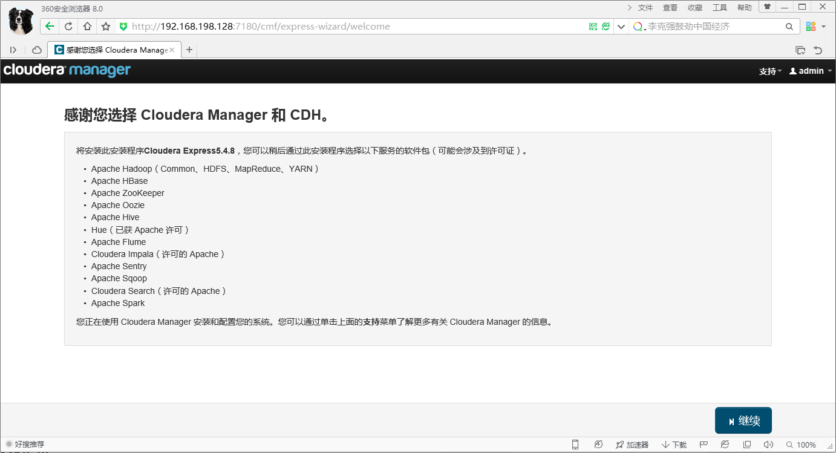
Task: Open the 工具 menu
Action: [x=720, y=8]
